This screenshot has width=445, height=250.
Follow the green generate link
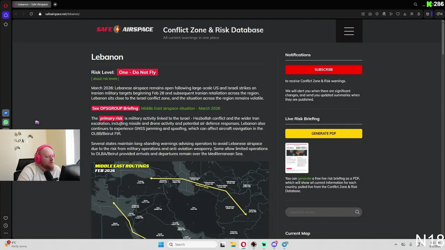pos(305,178)
